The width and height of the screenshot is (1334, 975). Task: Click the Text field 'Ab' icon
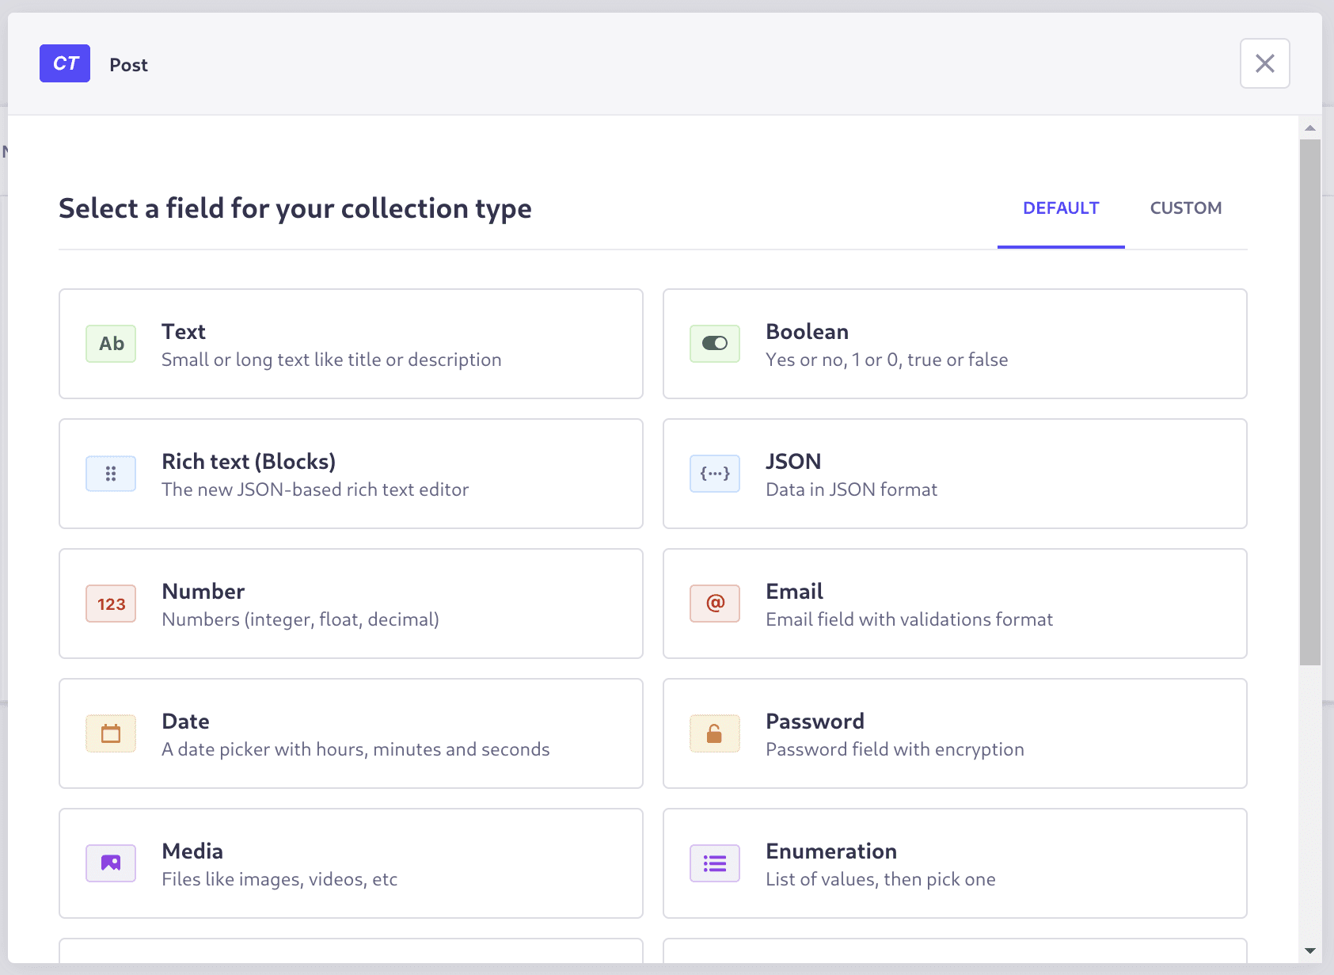111,344
